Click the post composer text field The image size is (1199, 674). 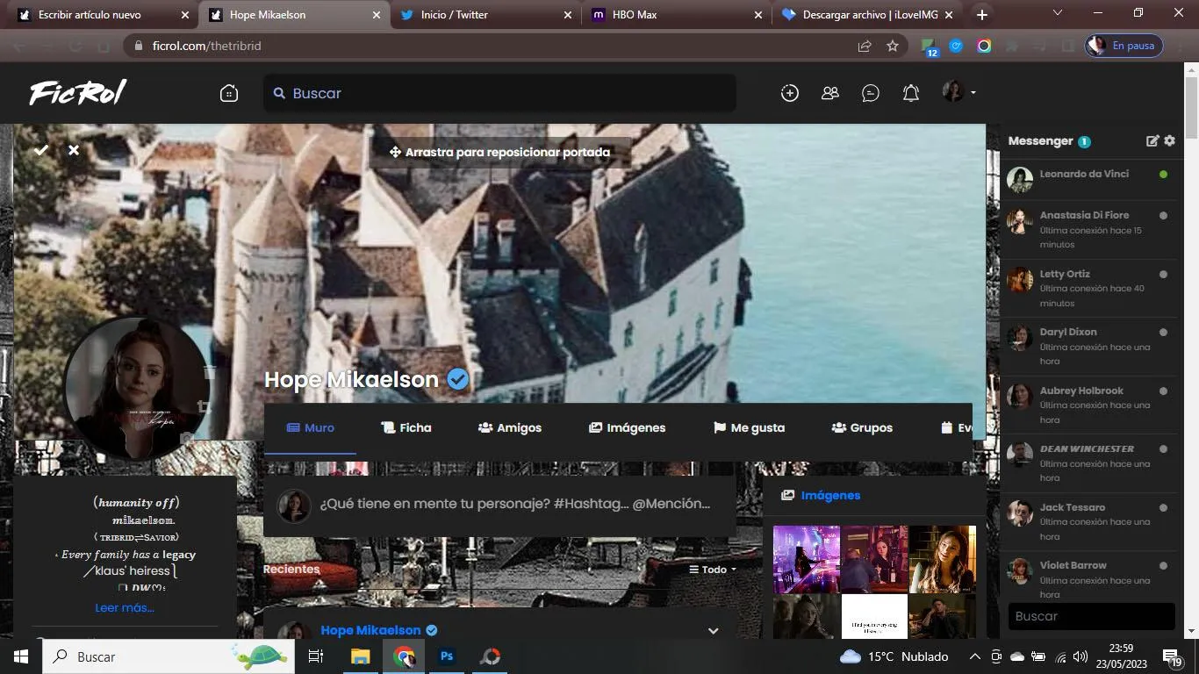pyautogui.click(x=515, y=505)
